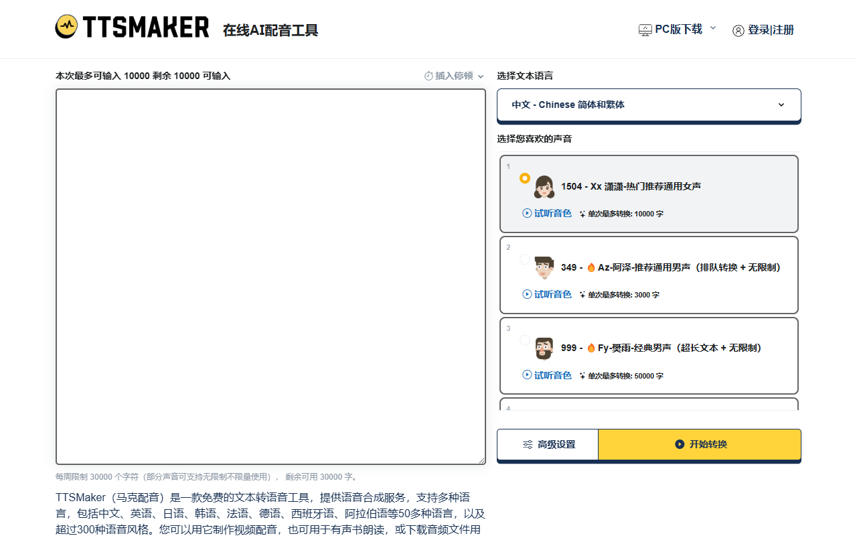This screenshot has height=536, width=857.
Task: Click the PC download monitor icon
Action: 645,30
